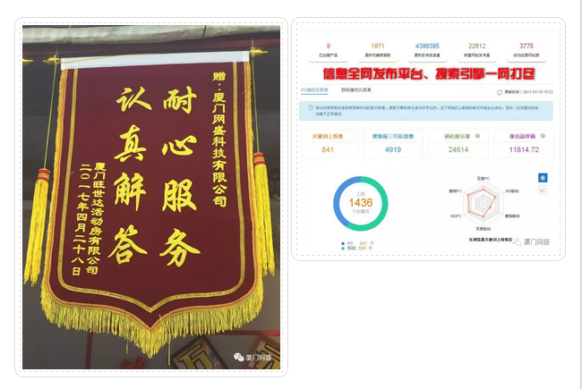Open the PC端优化报表 tab
This screenshot has width=582, height=389.
315,90
